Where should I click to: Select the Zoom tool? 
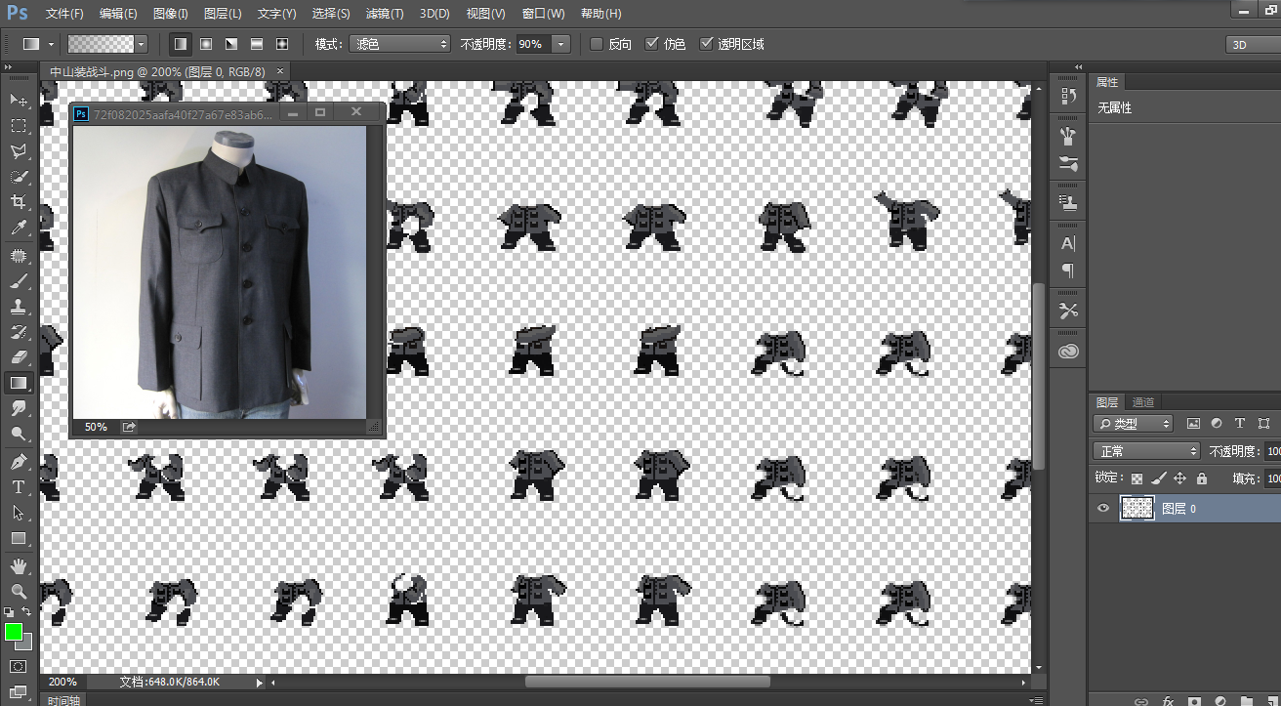click(19, 592)
